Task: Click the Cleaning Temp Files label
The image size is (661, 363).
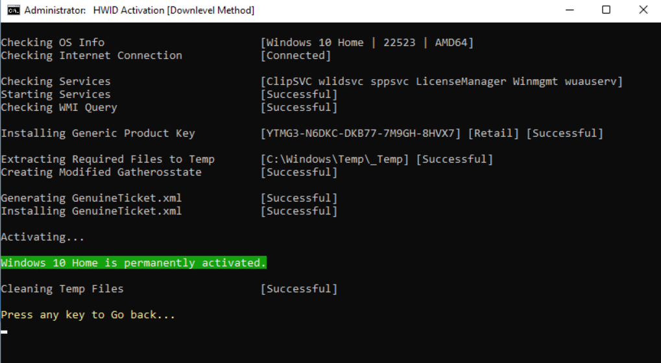Action: (x=62, y=289)
